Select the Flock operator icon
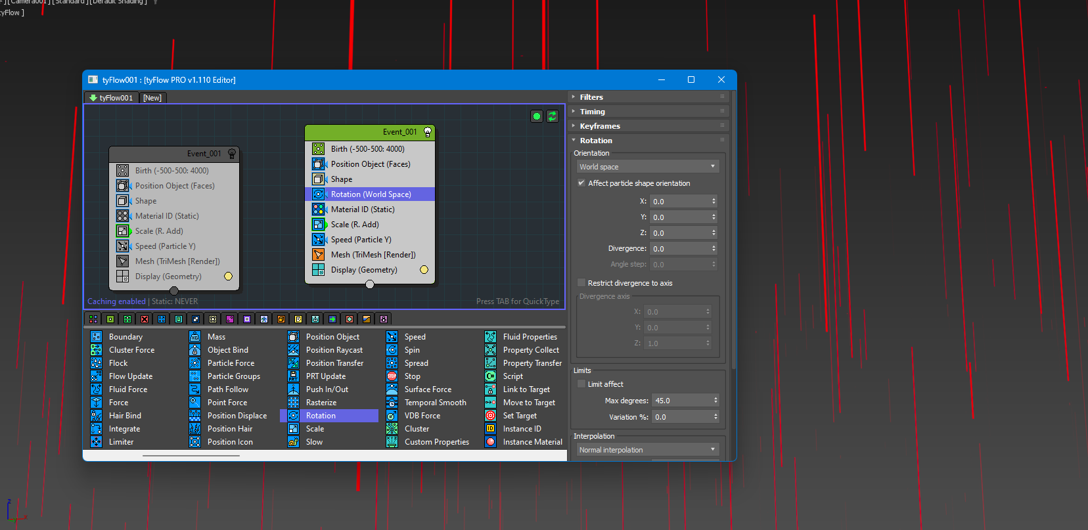The height and width of the screenshot is (530, 1088). [97, 363]
